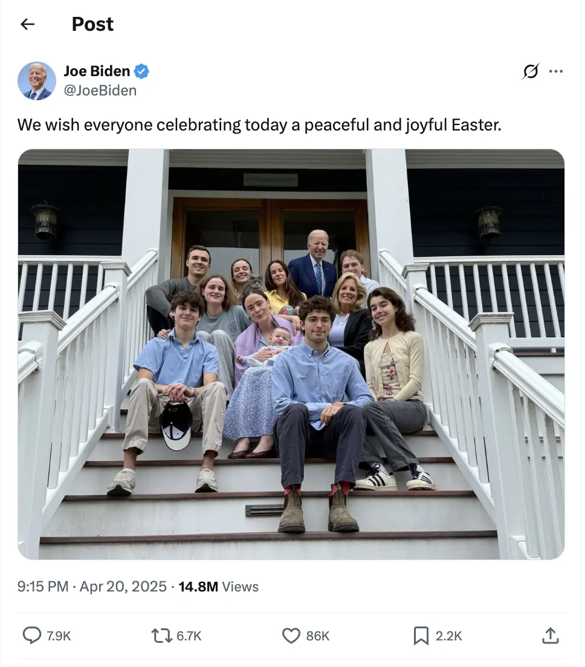
Task: Click the 6.7K reposts count
Action: (x=189, y=636)
